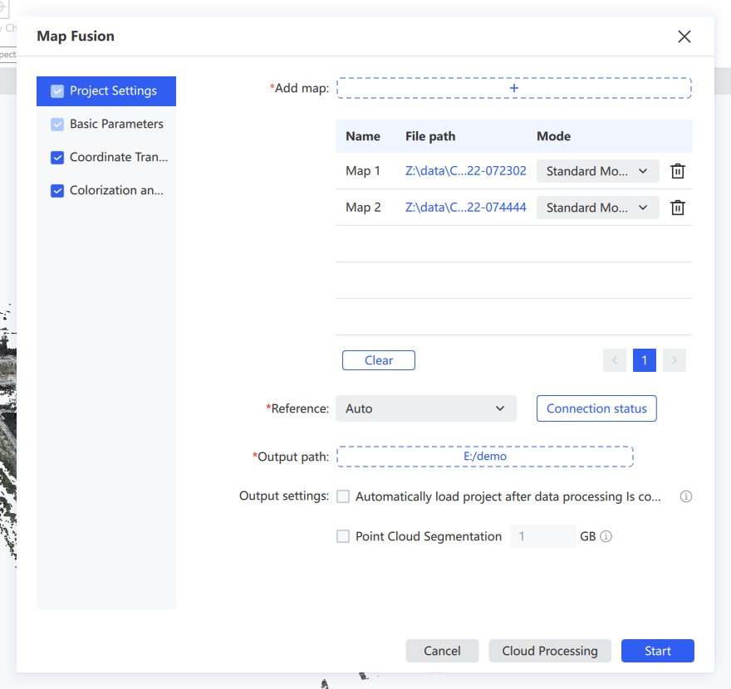This screenshot has width=731, height=689.
Task: Click the Mode column header
Action: click(x=553, y=136)
